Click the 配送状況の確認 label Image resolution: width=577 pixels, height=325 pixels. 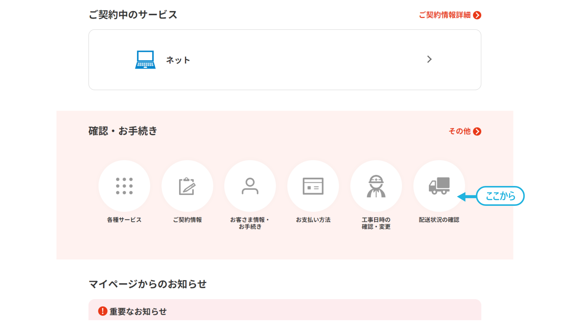(x=439, y=220)
